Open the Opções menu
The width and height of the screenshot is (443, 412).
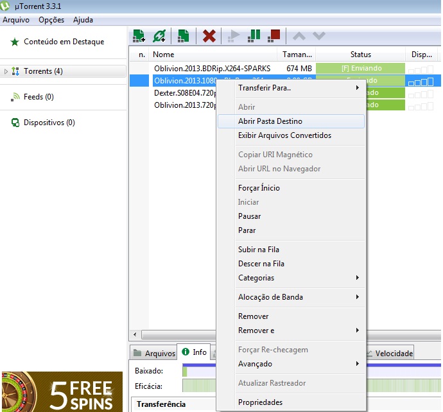[x=51, y=20]
